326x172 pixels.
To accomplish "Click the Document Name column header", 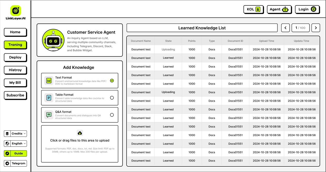I will 141,41.
